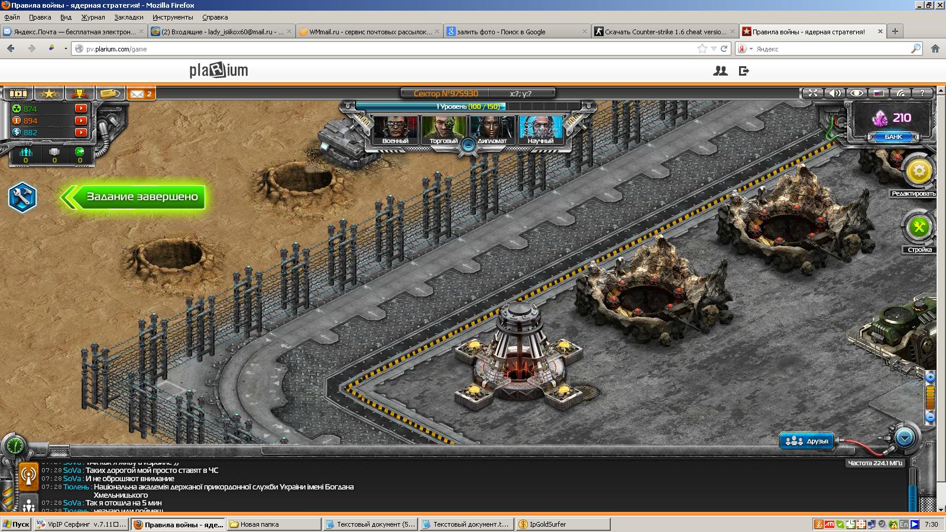946x532 pixels.
Task: Select the Торговый advisor portrait
Action: 443,130
